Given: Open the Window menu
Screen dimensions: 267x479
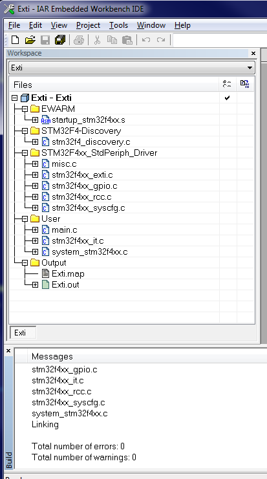Looking at the screenshot, I should (x=151, y=25).
